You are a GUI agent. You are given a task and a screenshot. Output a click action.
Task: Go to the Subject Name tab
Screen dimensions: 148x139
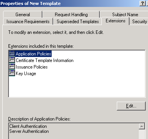[125, 15]
